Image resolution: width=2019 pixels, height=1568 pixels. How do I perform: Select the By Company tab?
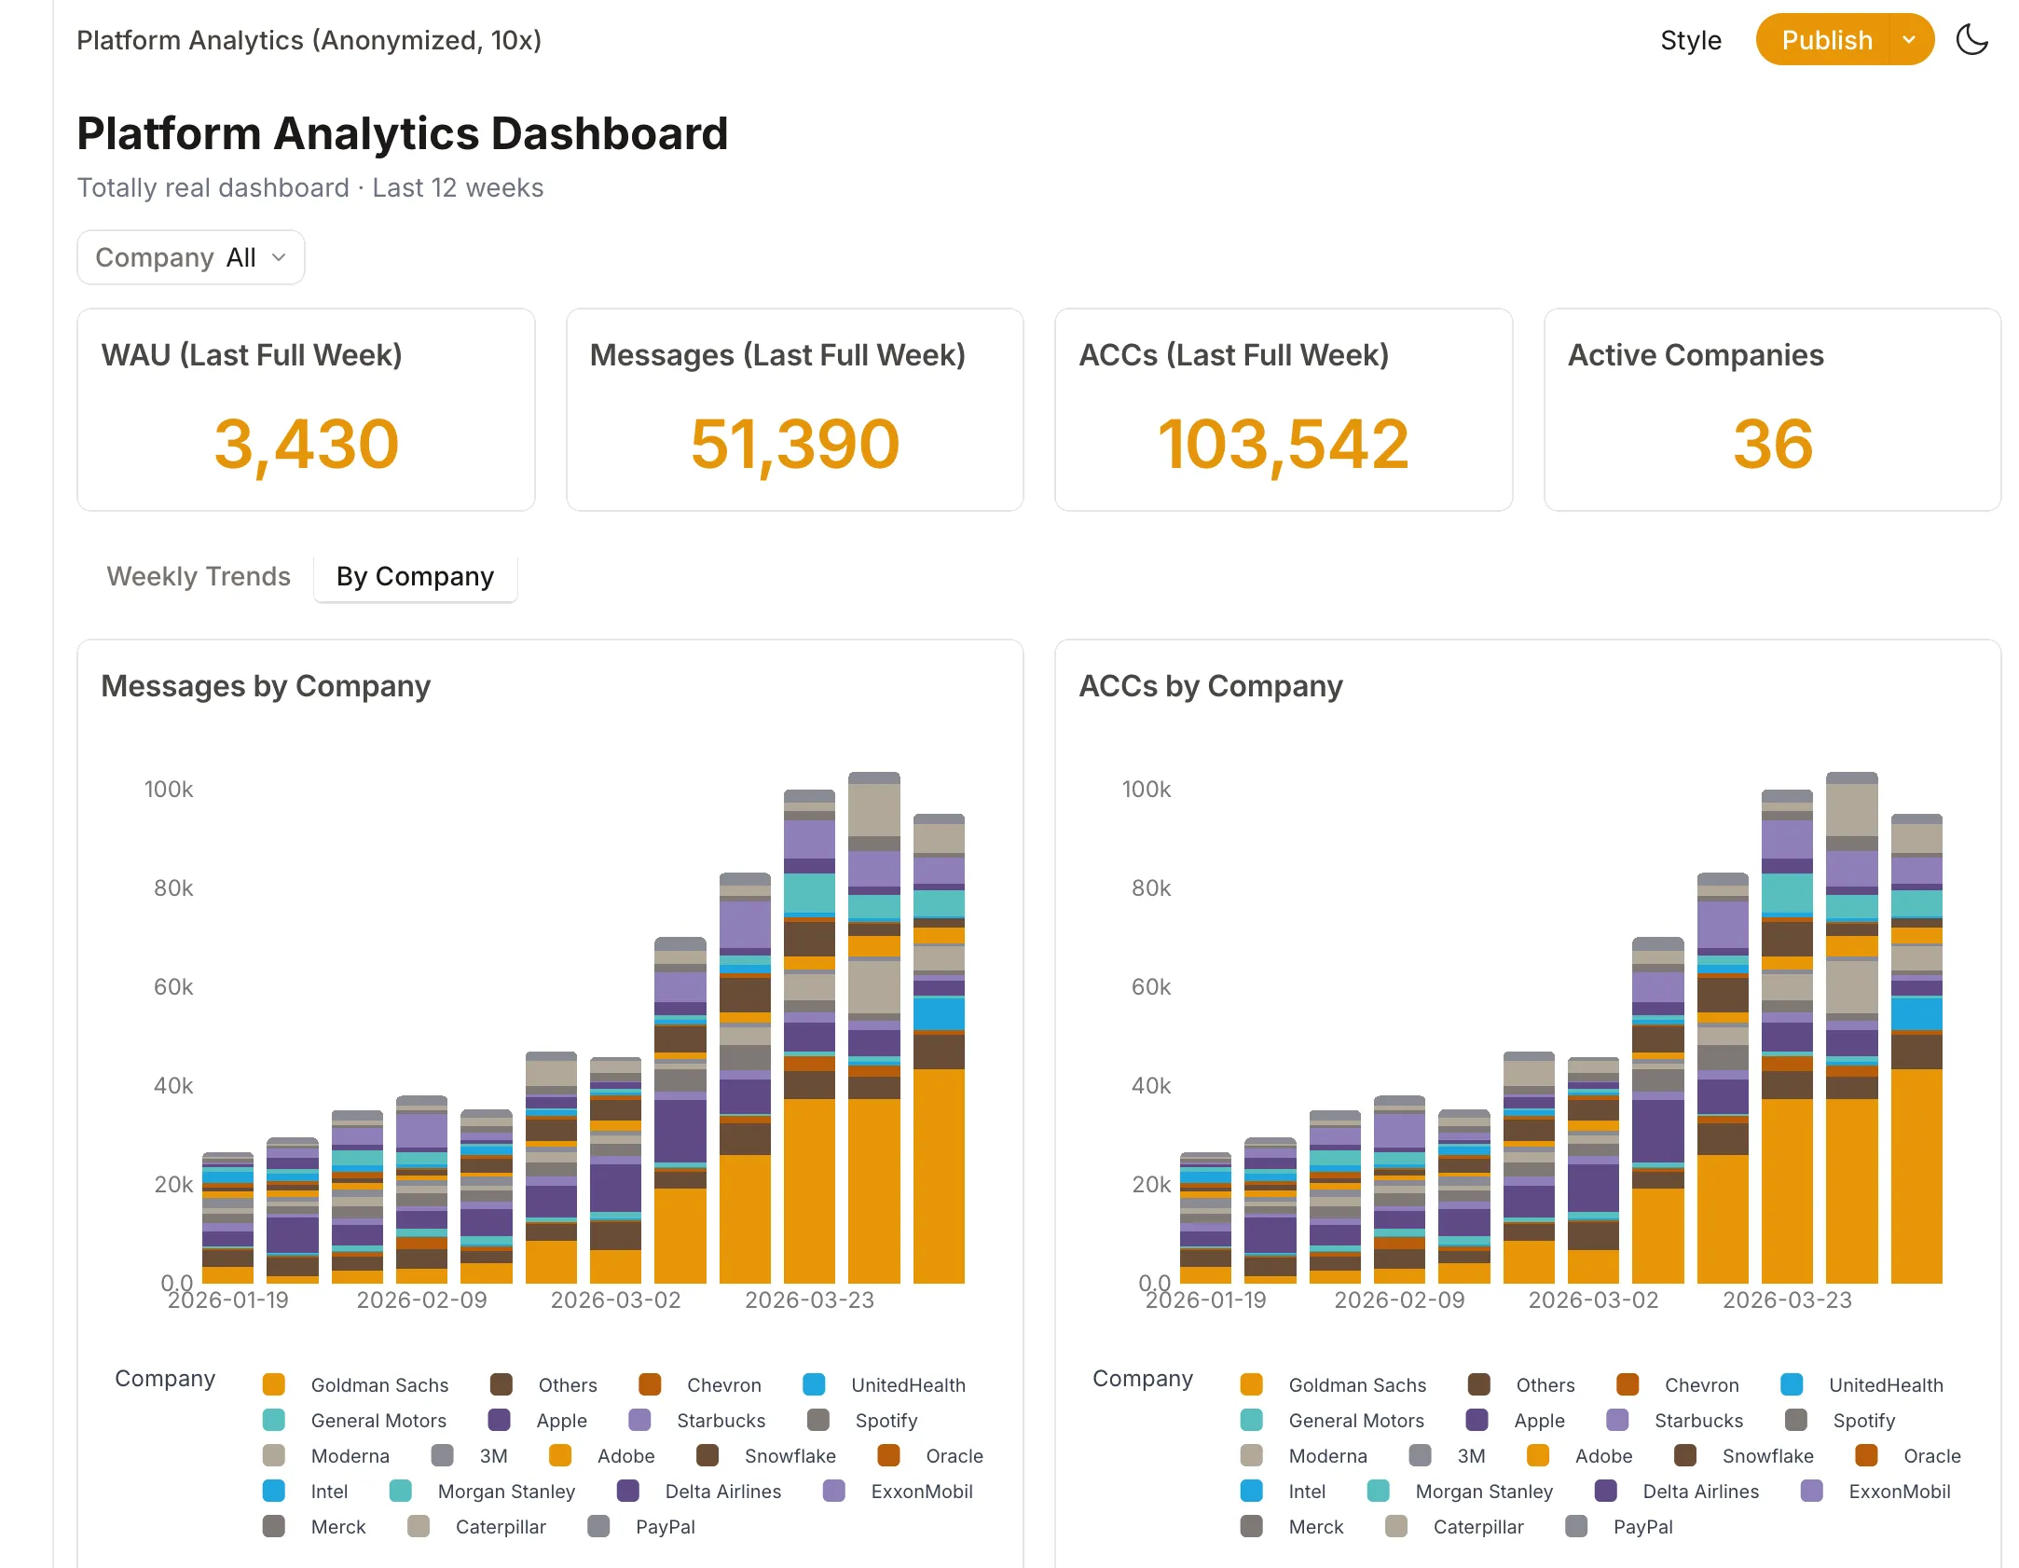(416, 576)
